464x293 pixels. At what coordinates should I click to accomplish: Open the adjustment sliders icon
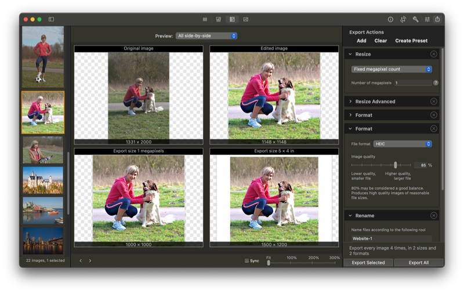tap(427, 19)
